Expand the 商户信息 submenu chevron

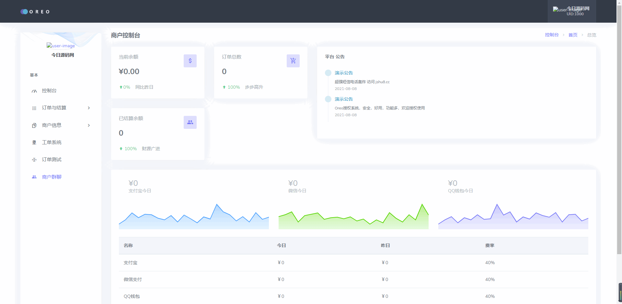(x=89, y=125)
